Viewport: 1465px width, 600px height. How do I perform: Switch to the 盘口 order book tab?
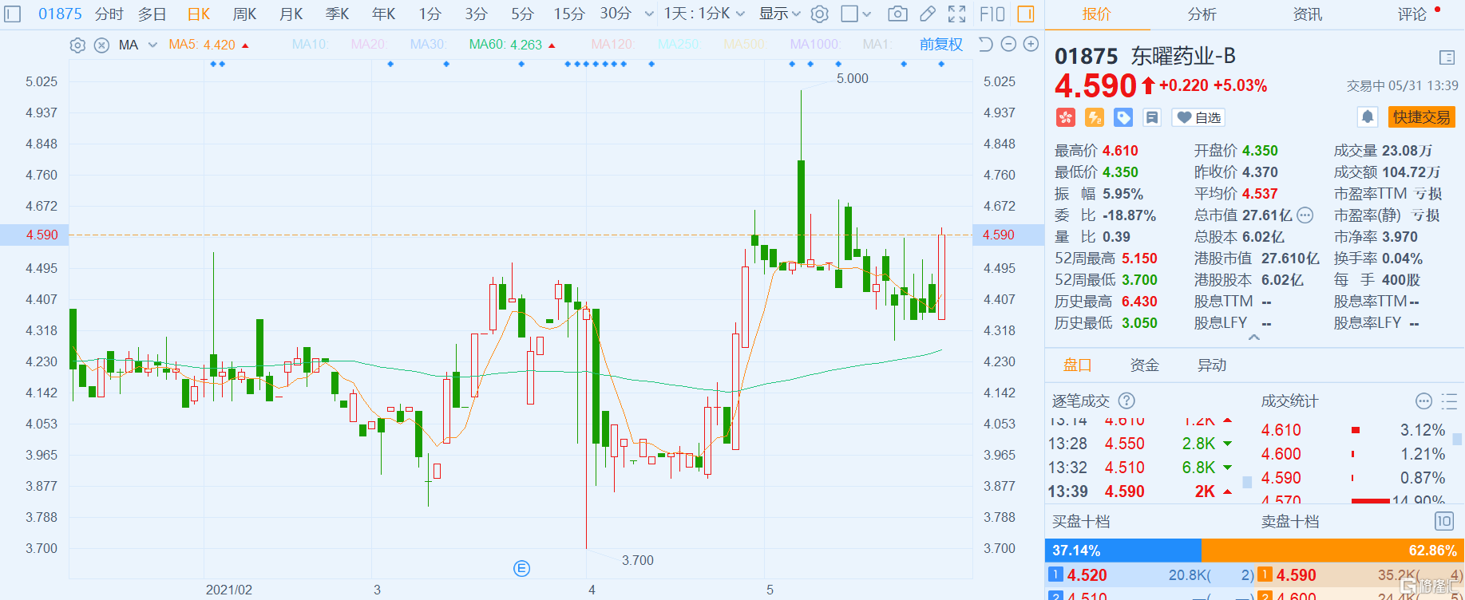pyautogui.click(x=1078, y=365)
